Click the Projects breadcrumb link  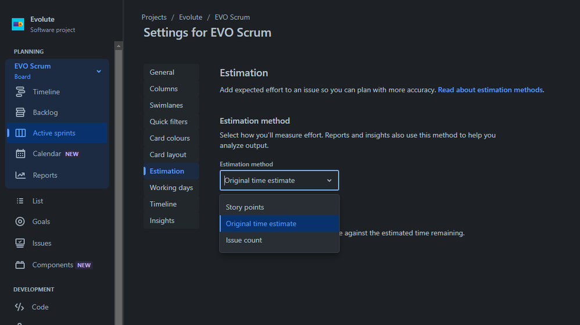click(x=154, y=17)
